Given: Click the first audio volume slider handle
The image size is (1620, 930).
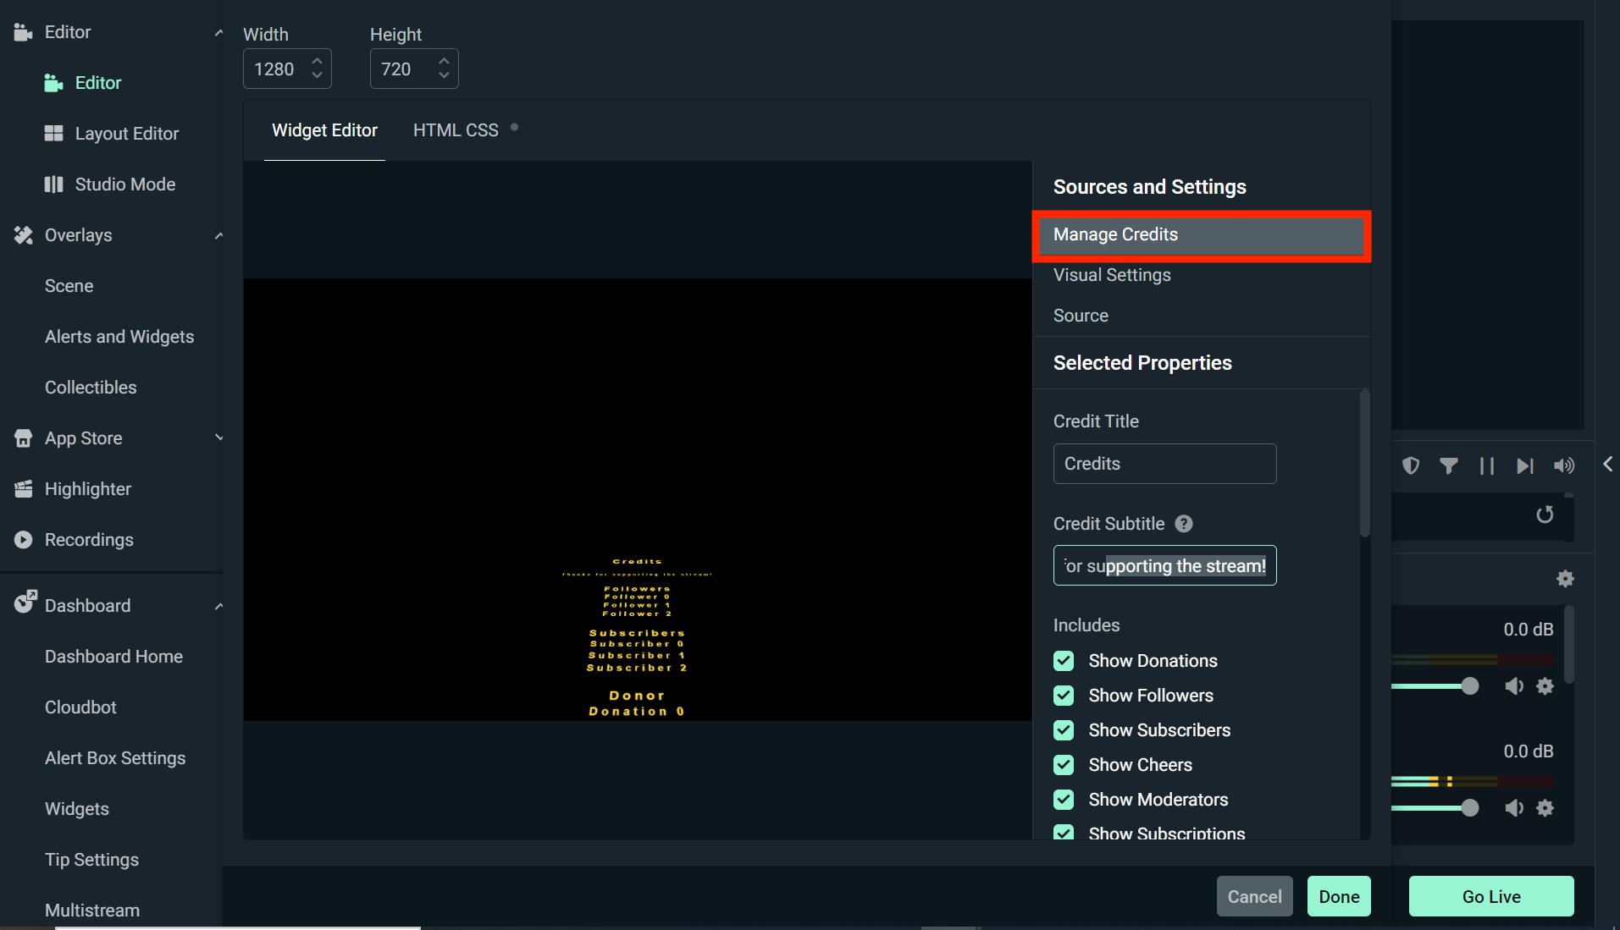Looking at the screenshot, I should (1470, 686).
